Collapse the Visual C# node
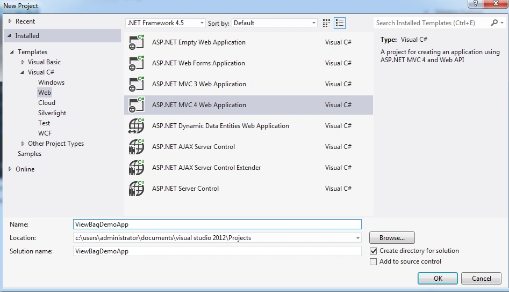 click(22, 72)
